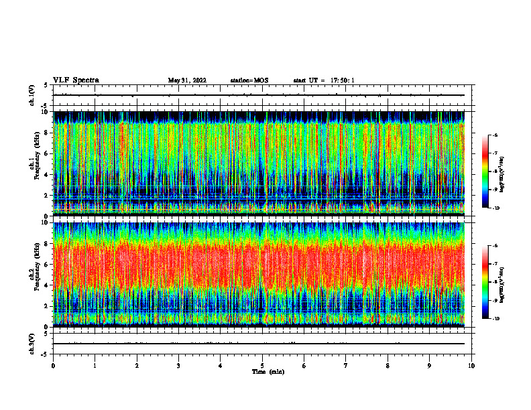Click time axis tick label "3"
Viewport: 531px width, 410px height.
[x=178, y=366]
